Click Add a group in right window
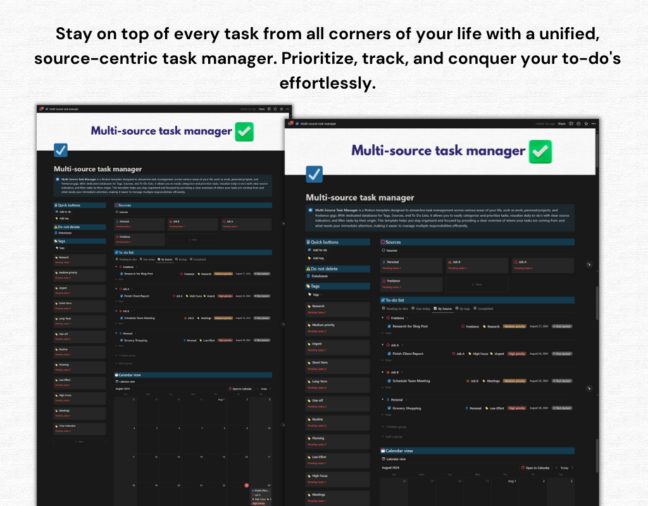Screen dimensions: 648x506 point(392,436)
